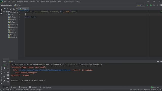Open the Navigate menu

pos(20,2)
